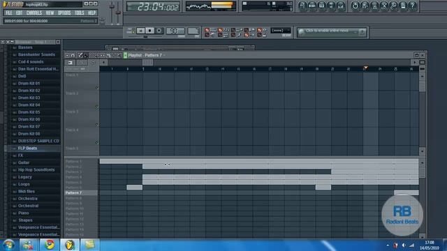
Task: Click the one-click recording microphone icon
Action: click(393, 6)
